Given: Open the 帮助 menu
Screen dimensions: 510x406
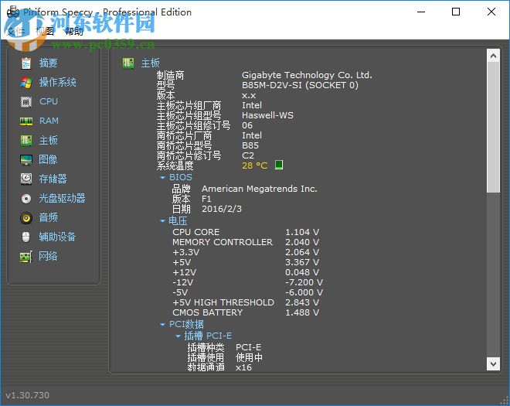Looking at the screenshot, I should (74, 31).
